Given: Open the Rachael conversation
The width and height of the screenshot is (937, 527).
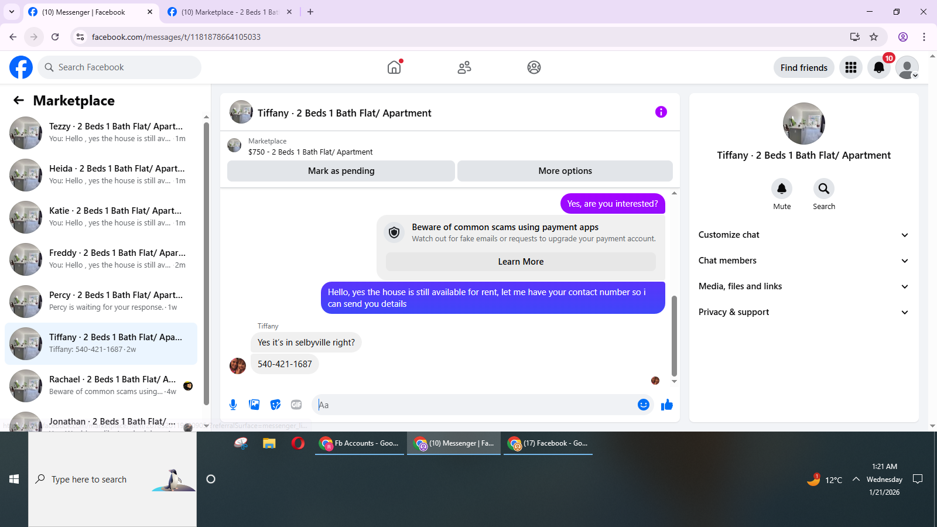Looking at the screenshot, I should click(x=101, y=386).
